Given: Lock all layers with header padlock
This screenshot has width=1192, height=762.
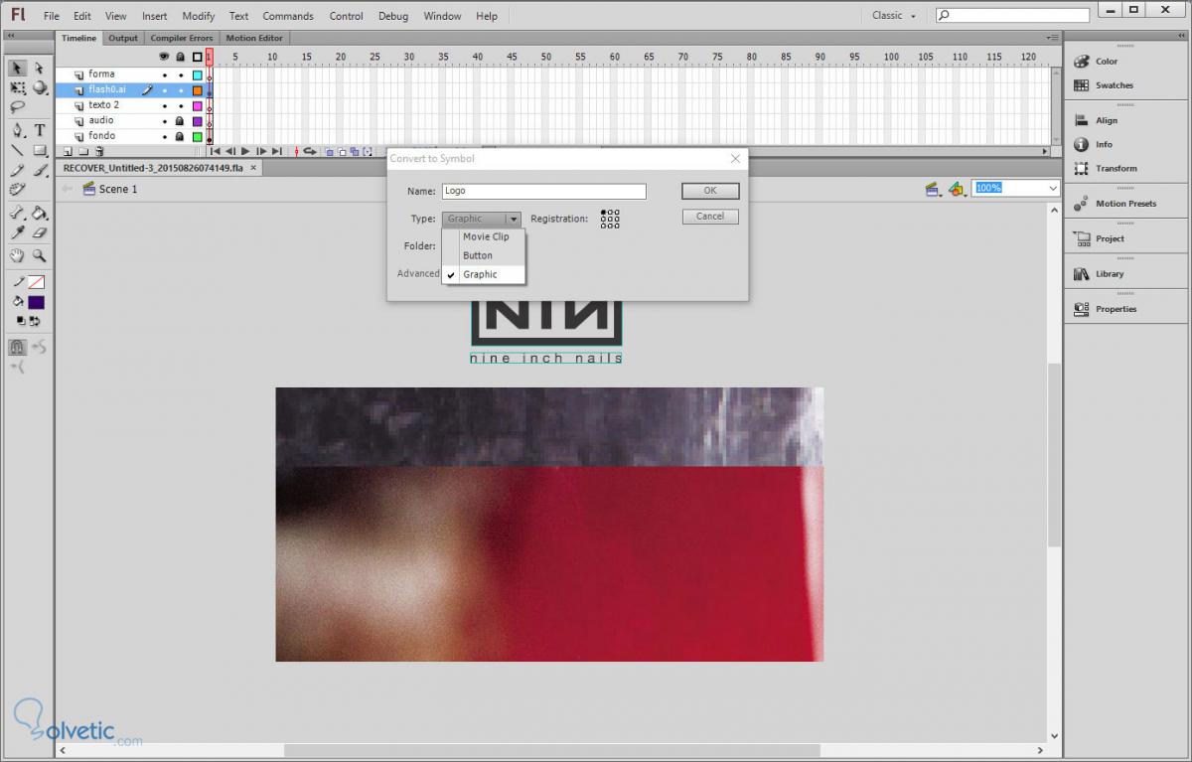Looking at the screenshot, I should (180, 57).
